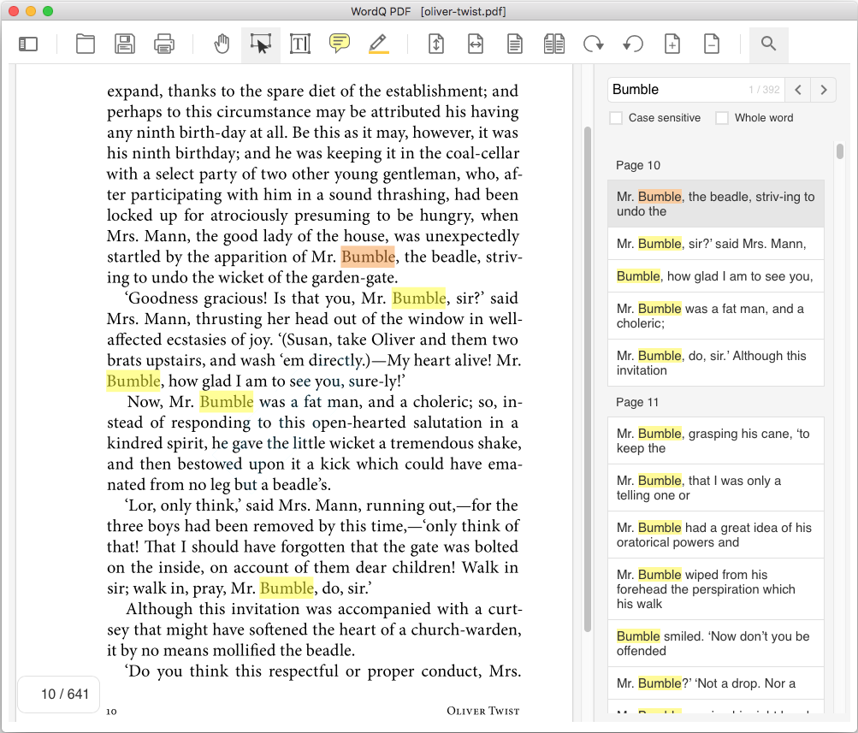Select the arrow selection tool
858x733 pixels.
260,44
